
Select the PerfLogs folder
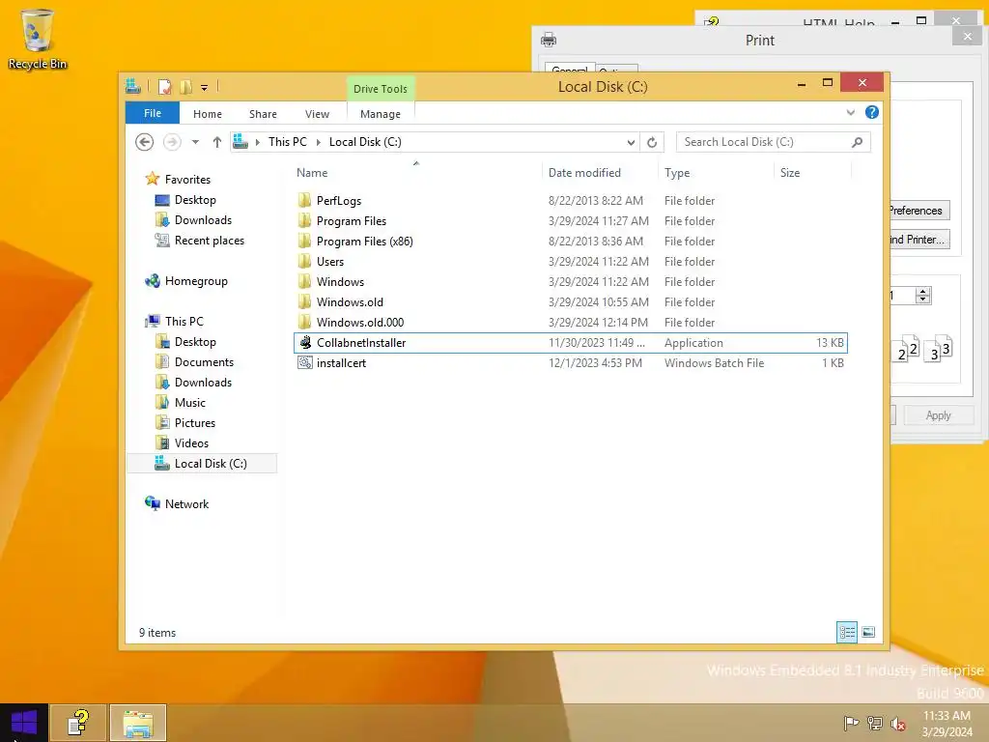coord(570,201)
